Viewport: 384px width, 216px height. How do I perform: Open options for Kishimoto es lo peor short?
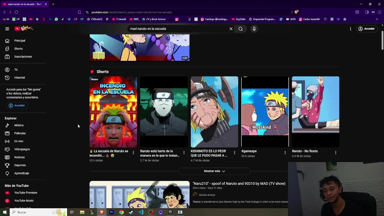235,153
